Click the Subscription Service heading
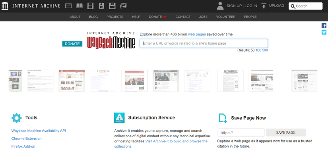This screenshot has height=150, width=328. (151, 118)
